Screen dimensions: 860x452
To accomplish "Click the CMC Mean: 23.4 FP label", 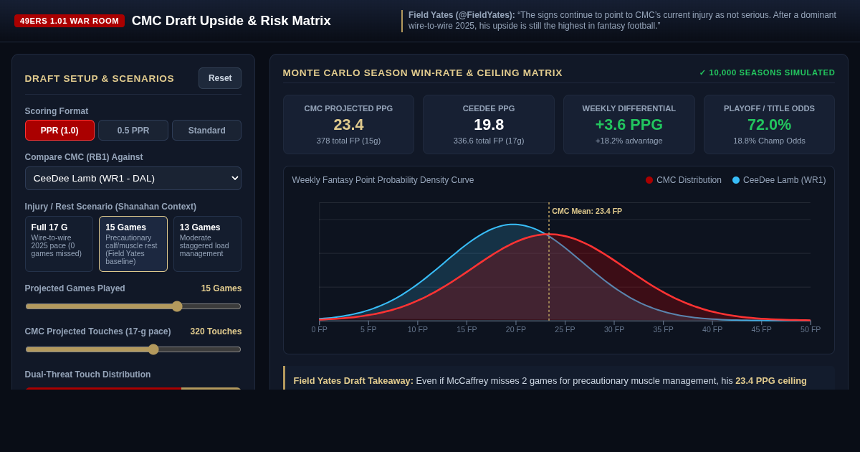I will coord(587,211).
